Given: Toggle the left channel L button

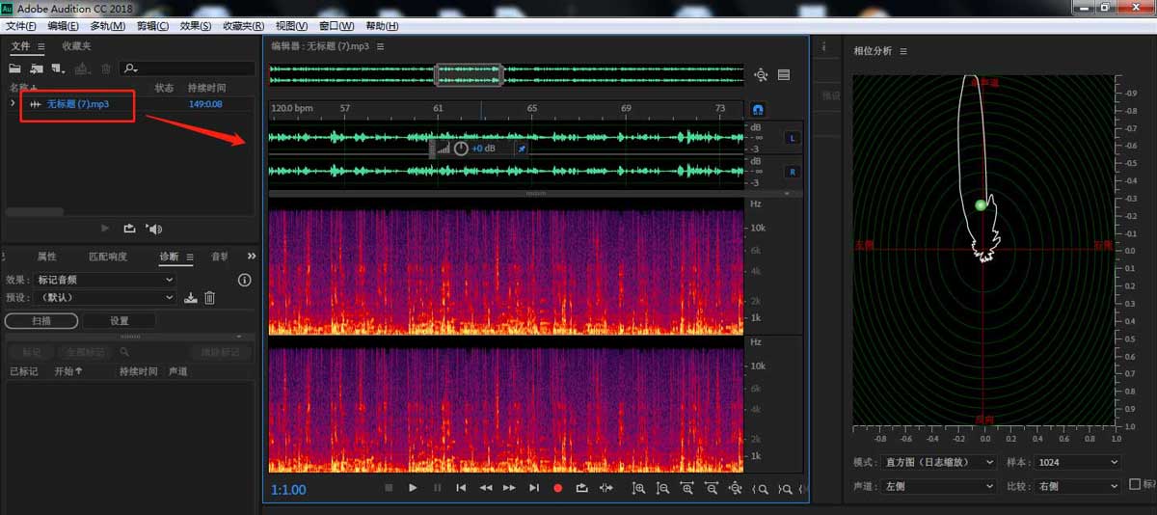Looking at the screenshot, I should click(x=793, y=138).
